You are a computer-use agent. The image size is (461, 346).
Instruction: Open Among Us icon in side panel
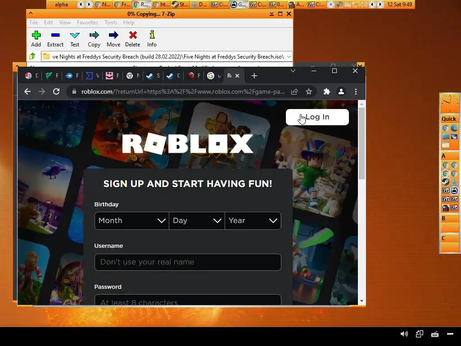point(445,208)
